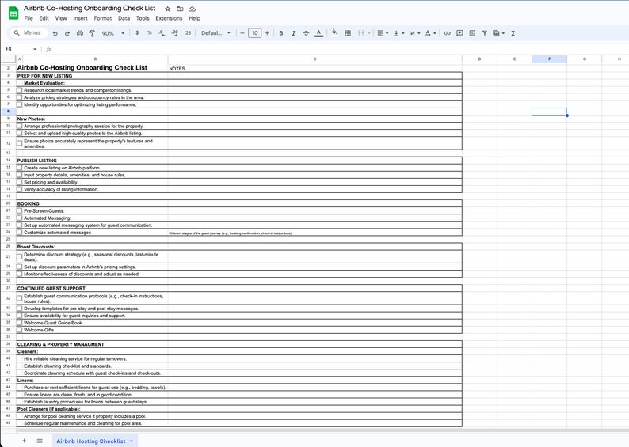The image size is (629, 447).
Task: Check 'Welcome Gifts' checkbox
Action: pyautogui.click(x=19, y=330)
